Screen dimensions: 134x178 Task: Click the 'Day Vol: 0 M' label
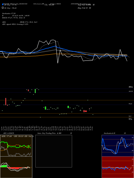(x=84, y=8)
